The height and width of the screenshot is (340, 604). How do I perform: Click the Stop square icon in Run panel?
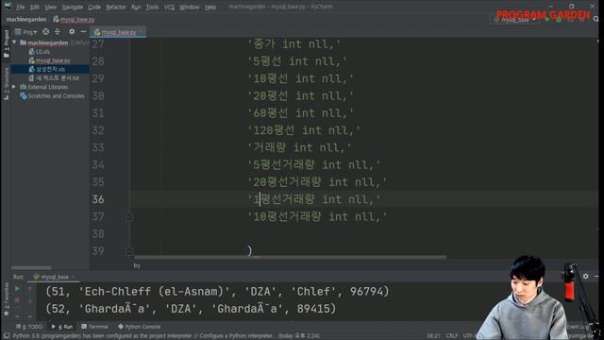(x=17, y=300)
